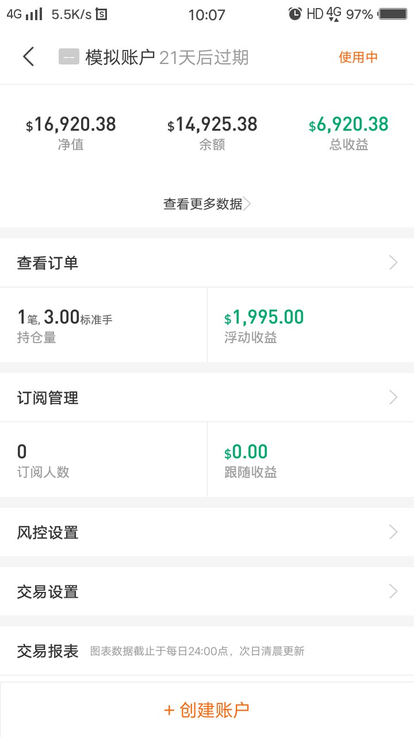Tap the gray account badge icon
This screenshot has height=737, width=414.
pyautogui.click(x=69, y=57)
